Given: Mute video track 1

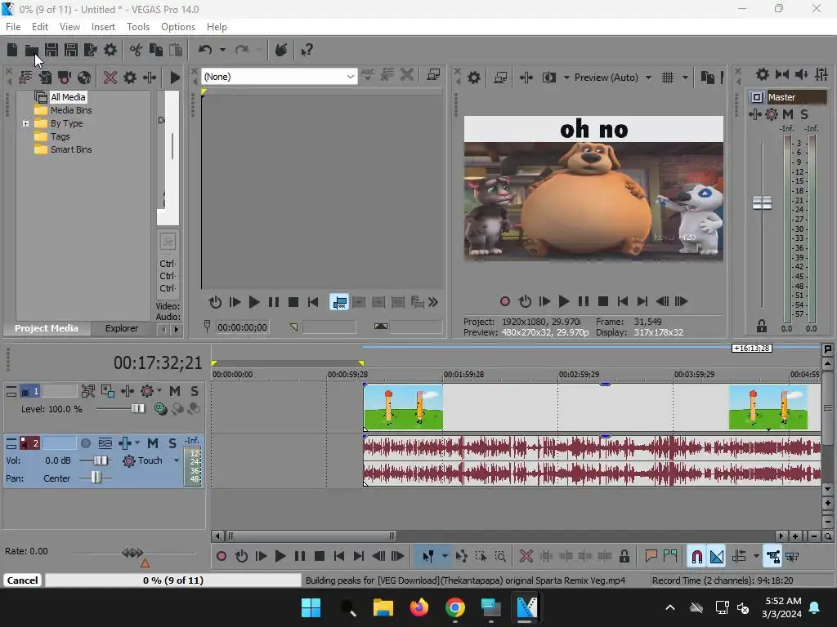Looking at the screenshot, I should pyautogui.click(x=175, y=391).
